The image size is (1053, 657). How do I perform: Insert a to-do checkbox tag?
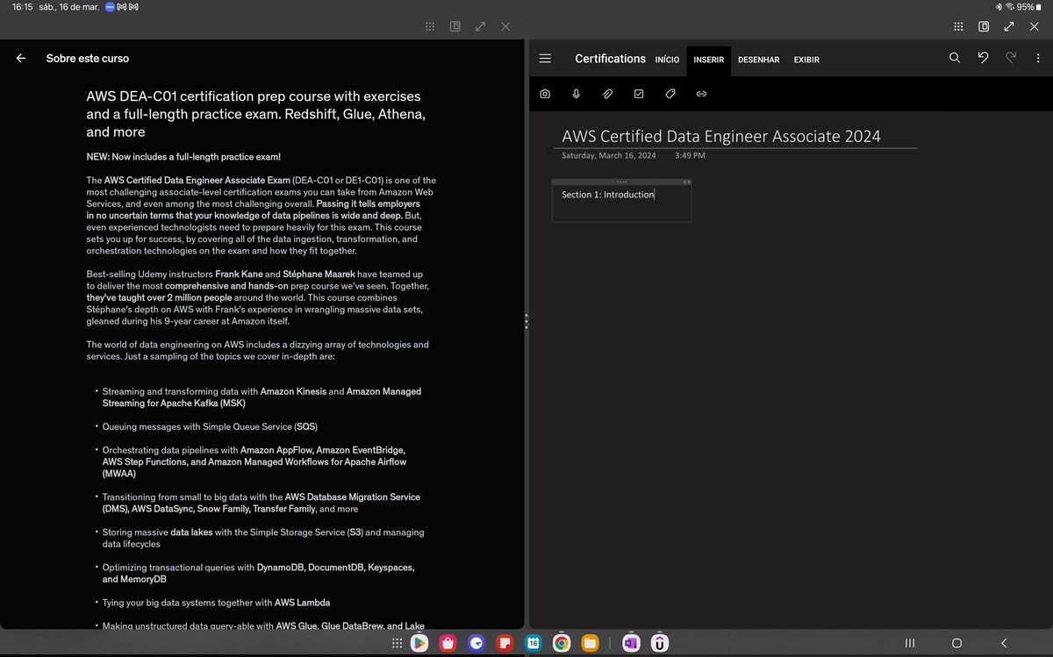click(639, 93)
